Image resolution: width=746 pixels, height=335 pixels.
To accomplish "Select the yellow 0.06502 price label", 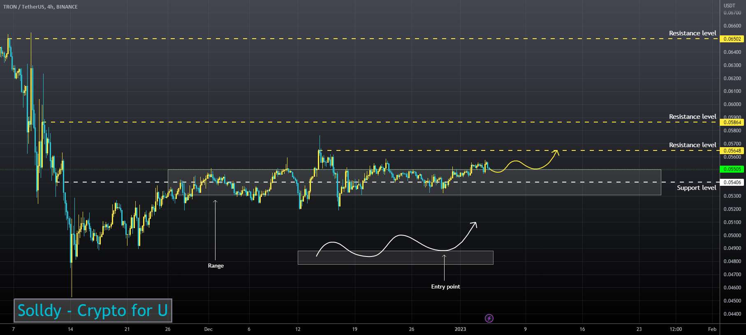I will click(732, 39).
